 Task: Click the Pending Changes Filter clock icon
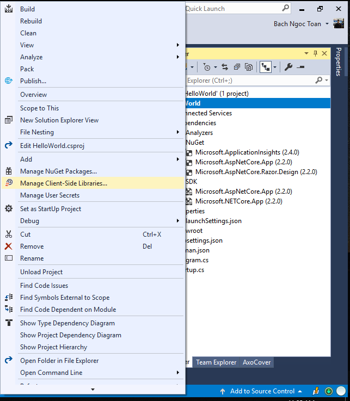coord(207,67)
